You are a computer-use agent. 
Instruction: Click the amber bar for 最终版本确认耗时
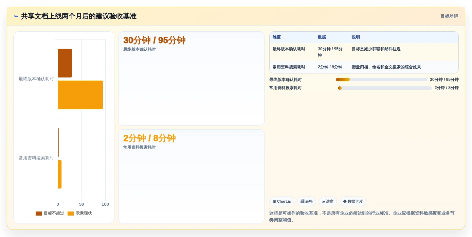click(x=80, y=95)
